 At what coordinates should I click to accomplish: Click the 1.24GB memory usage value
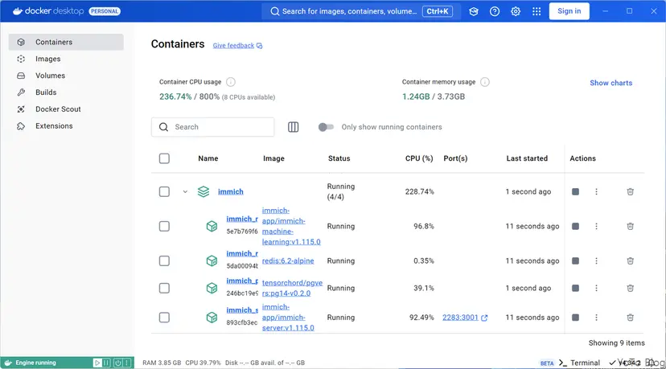coord(416,96)
